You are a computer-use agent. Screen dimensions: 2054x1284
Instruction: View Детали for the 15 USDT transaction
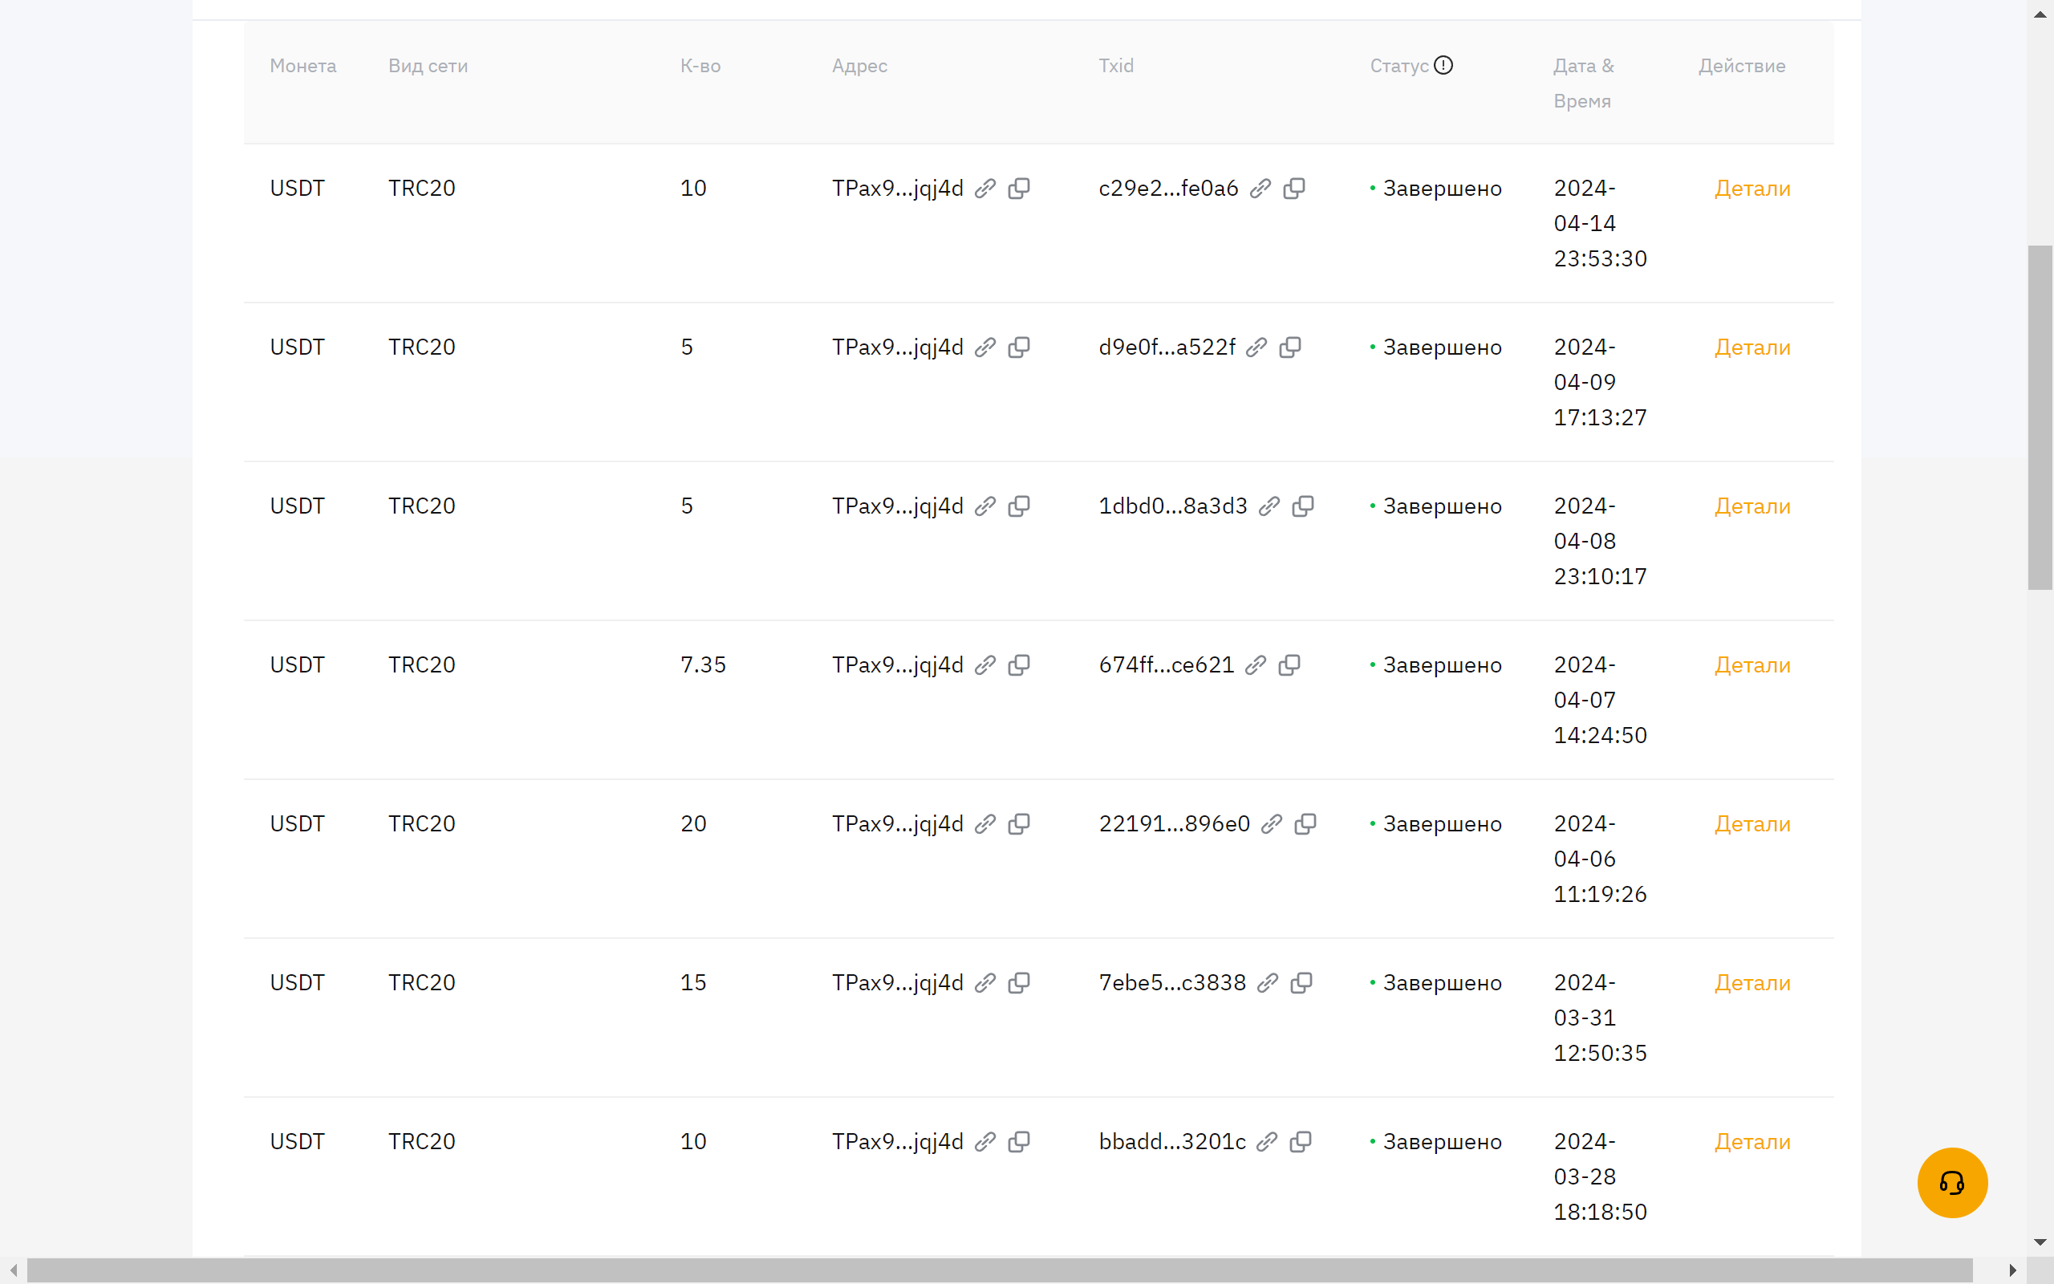[x=1752, y=982]
